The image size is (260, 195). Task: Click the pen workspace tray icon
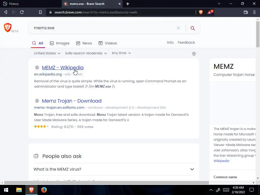[x=218, y=190]
